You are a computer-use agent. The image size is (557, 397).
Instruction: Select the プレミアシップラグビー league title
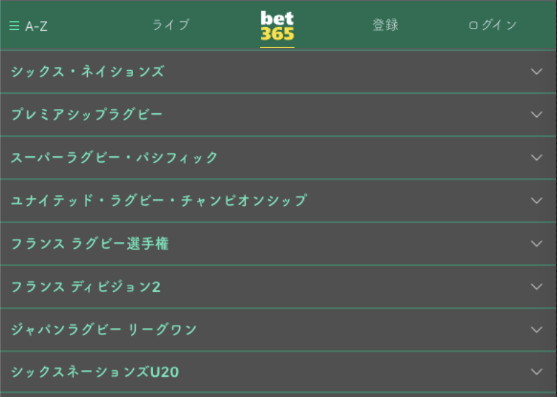point(87,114)
